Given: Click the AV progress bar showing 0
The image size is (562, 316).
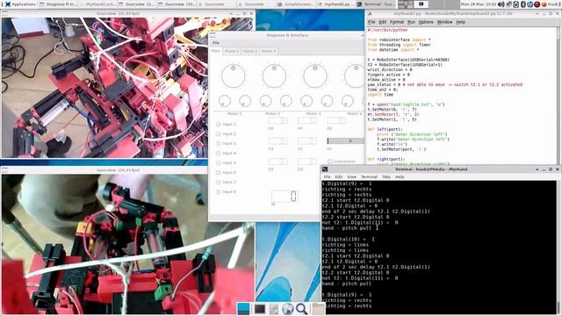Looking at the screenshot, I should (x=345, y=141).
